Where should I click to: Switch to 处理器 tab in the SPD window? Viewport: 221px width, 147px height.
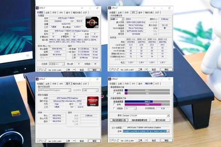[112, 12]
